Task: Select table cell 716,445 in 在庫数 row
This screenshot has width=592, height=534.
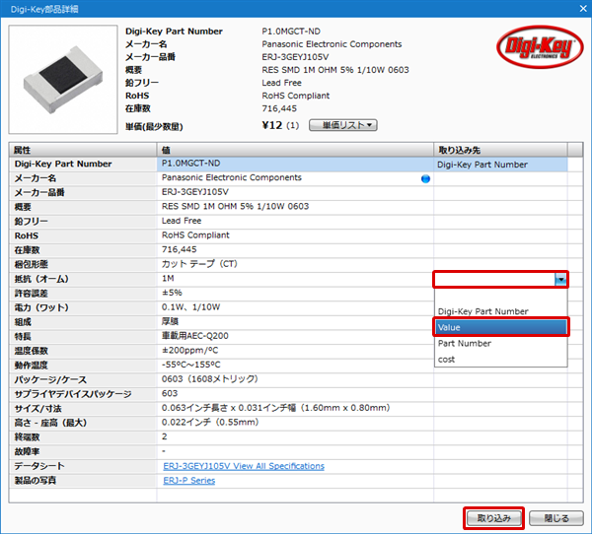Action: point(295,250)
